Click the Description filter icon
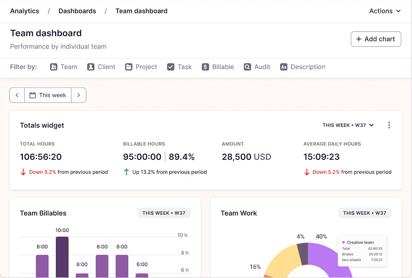 [x=283, y=67]
